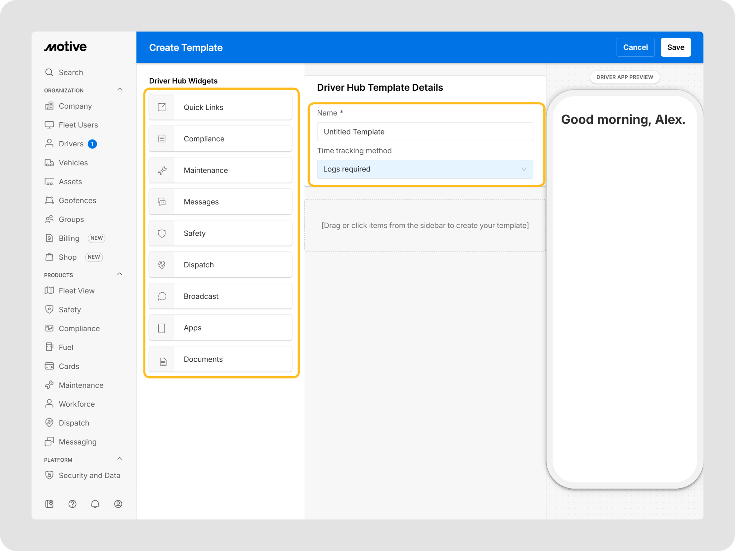Open the user profile icon
735x551 pixels.
point(118,504)
